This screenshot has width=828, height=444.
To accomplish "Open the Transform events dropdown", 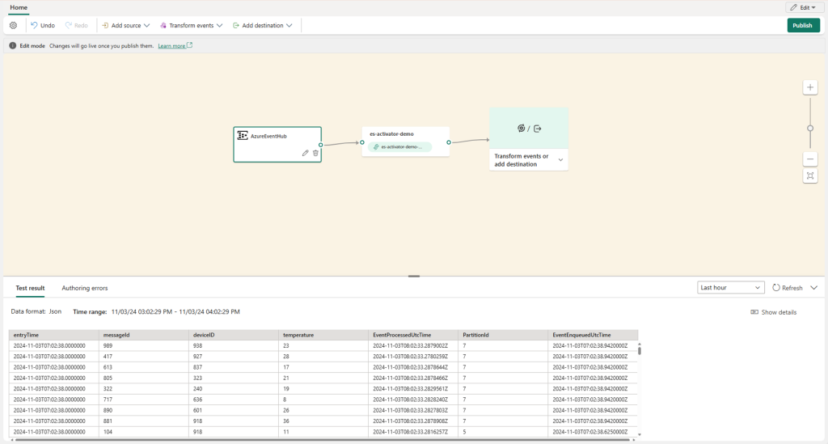I will [x=191, y=25].
